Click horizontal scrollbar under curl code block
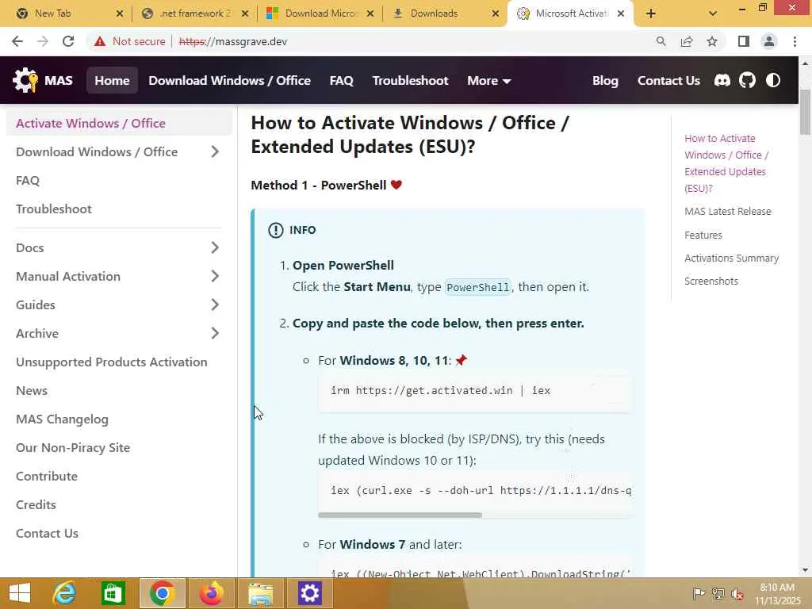 (400, 515)
